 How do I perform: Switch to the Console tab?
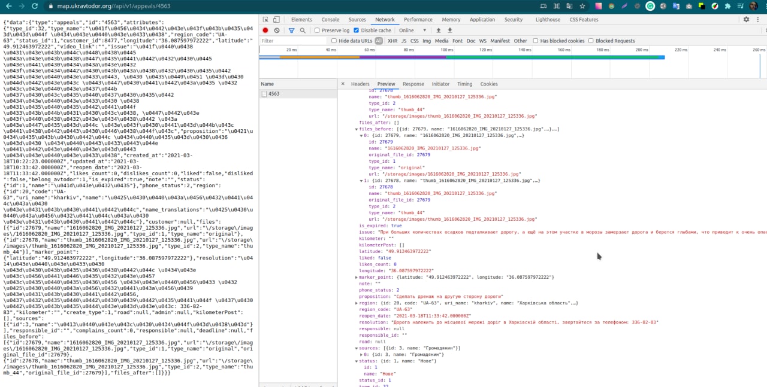pos(330,20)
